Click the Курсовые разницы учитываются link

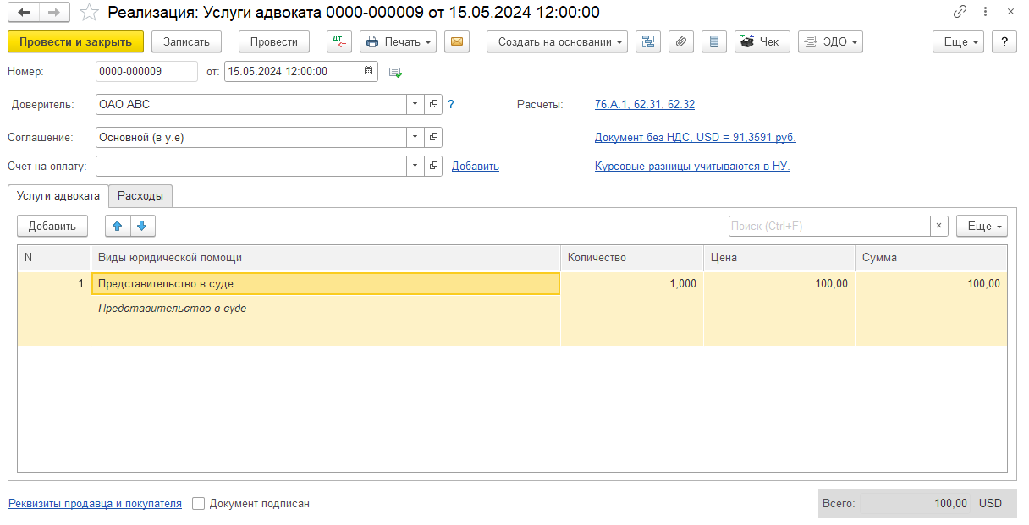(x=692, y=167)
